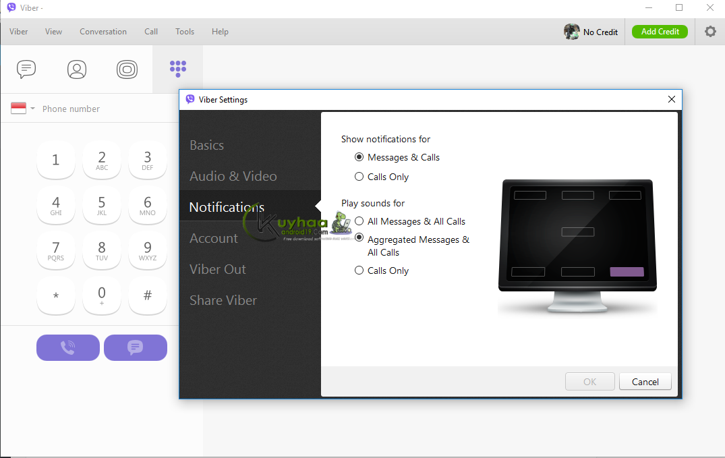This screenshot has width=725, height=458.
Task: Select Calls Only under Show notifications for
Action: pyautogui.click(x=359, y=177)
